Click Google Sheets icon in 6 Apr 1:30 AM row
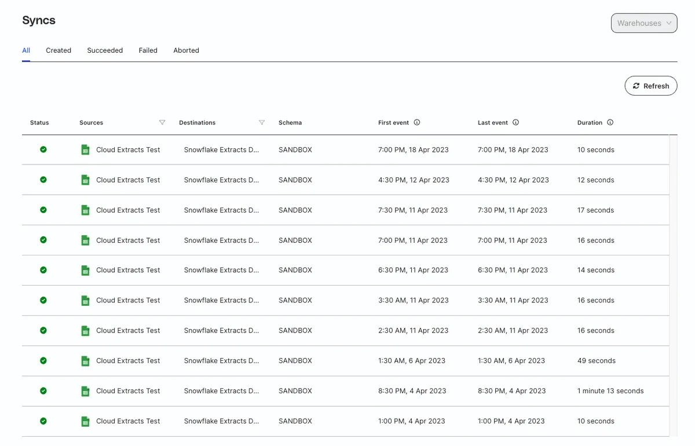 click(x=85, y=360)
